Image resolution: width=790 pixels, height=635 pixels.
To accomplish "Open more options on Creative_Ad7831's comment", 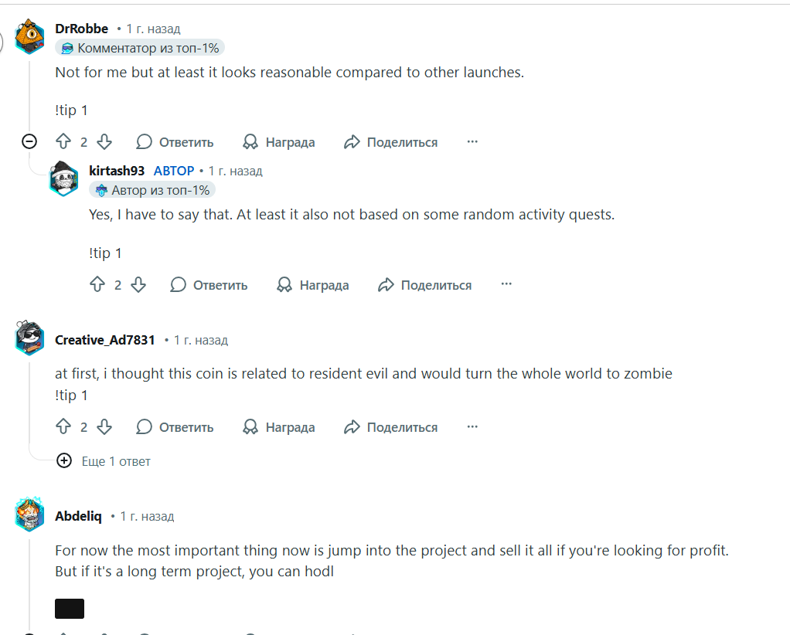I will [x=472, y=427].
